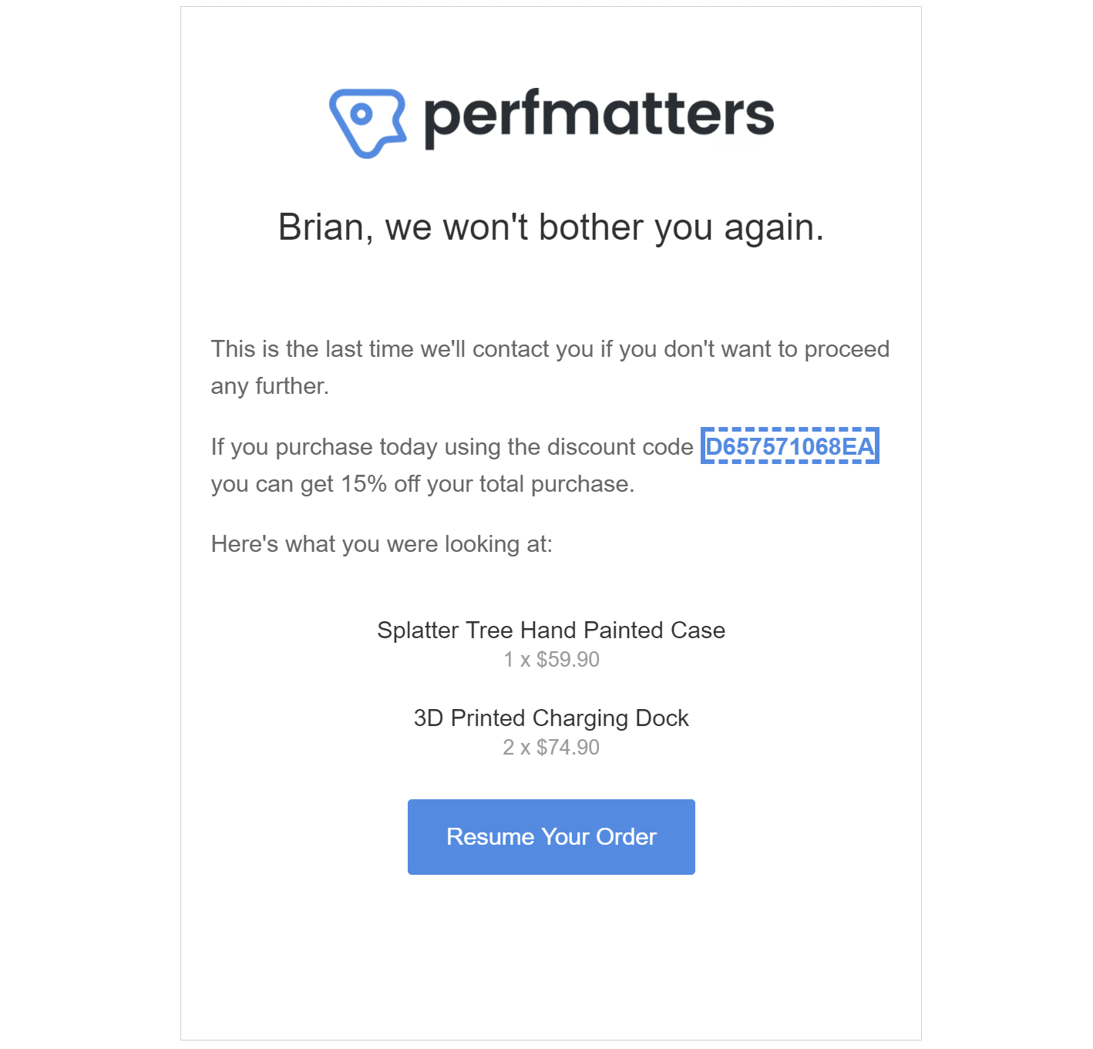Viewport: 1093px width, 1049px height.
Task: Click the small circle inside the logo icon
Action: 361,115
